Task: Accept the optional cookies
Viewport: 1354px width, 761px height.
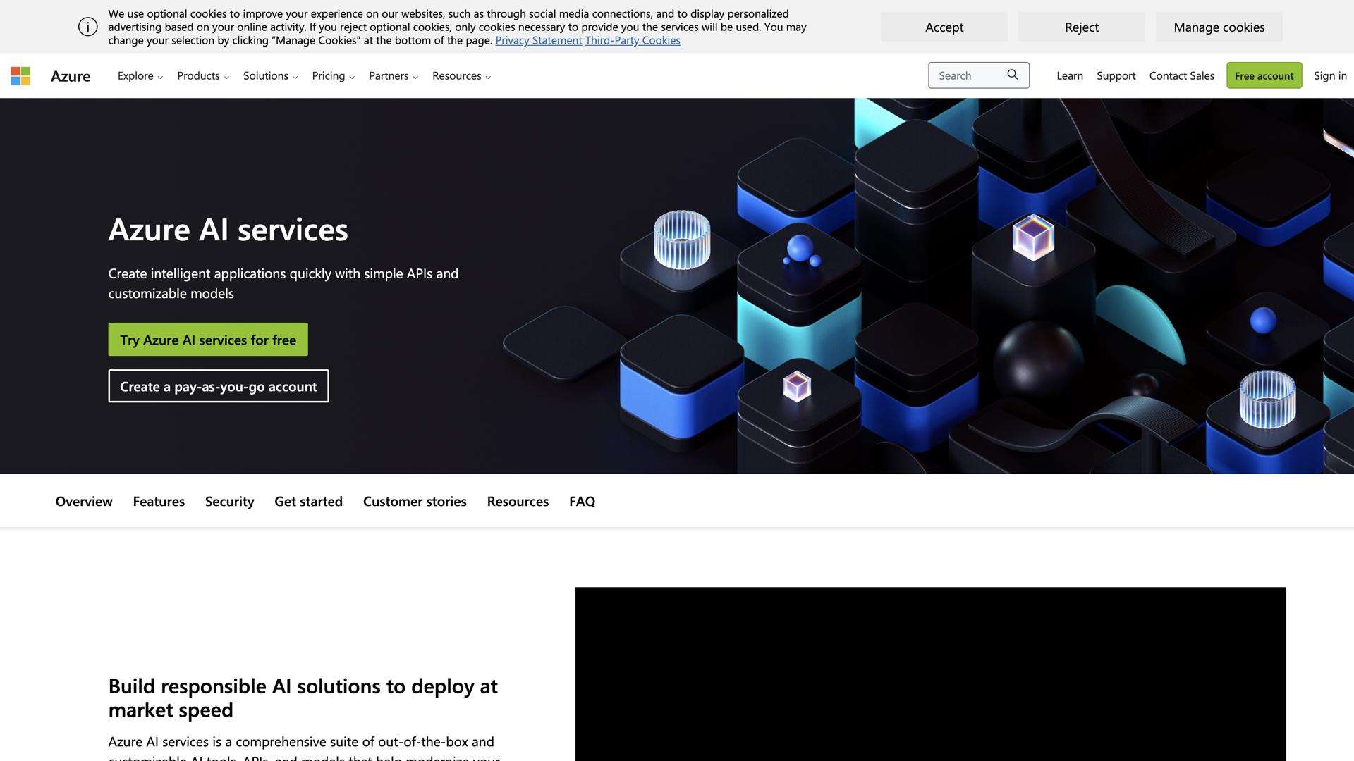Action: pos(944,27)
